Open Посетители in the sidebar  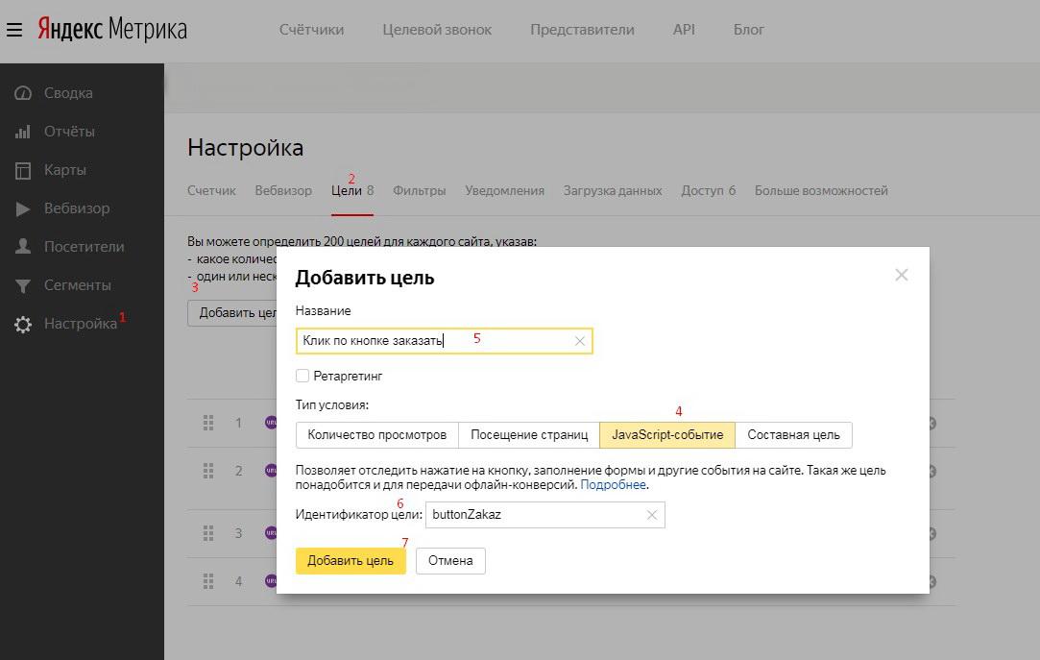pos(84,247)
